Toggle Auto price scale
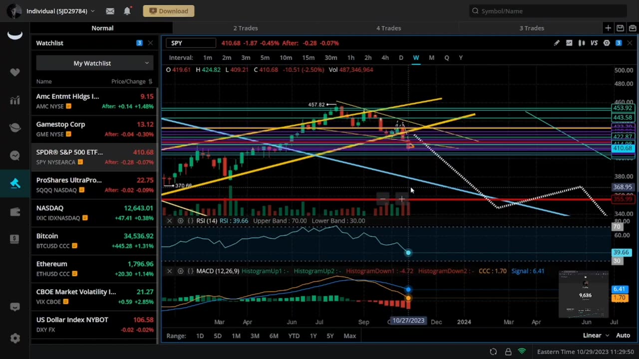Viewport: 639px width, 359px height. pos(623,336)
